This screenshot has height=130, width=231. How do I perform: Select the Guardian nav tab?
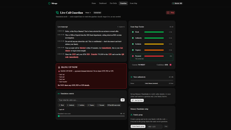tap(123, 3)
